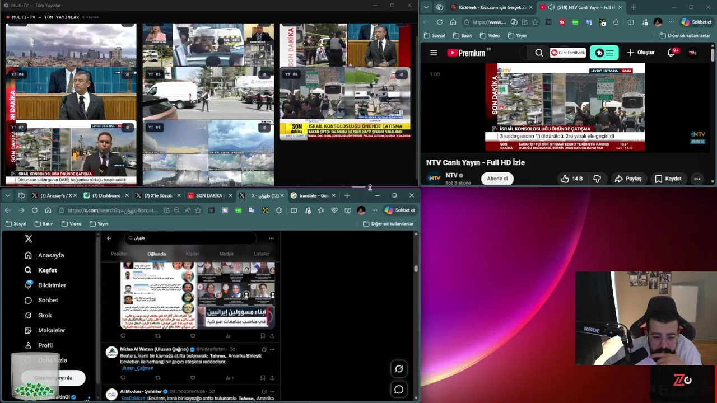Open Ulusun_Çağrısı hashtag link

[x=137, y=368]
